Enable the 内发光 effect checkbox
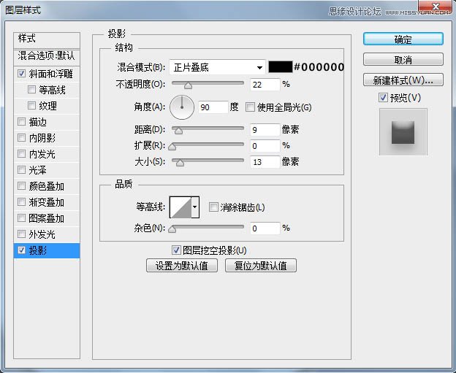This screenshot has width=456, height=373. click(x=21, y=153)
